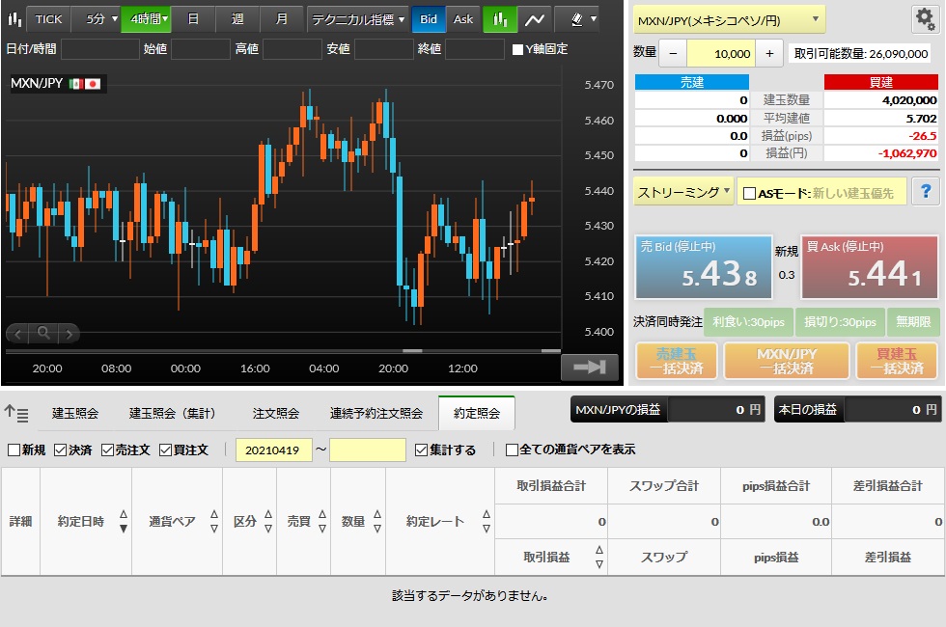Click the 買 Ask 5.441 buy button
The image size is (946, 627).
pyautogui.click(x=870, y=267)
